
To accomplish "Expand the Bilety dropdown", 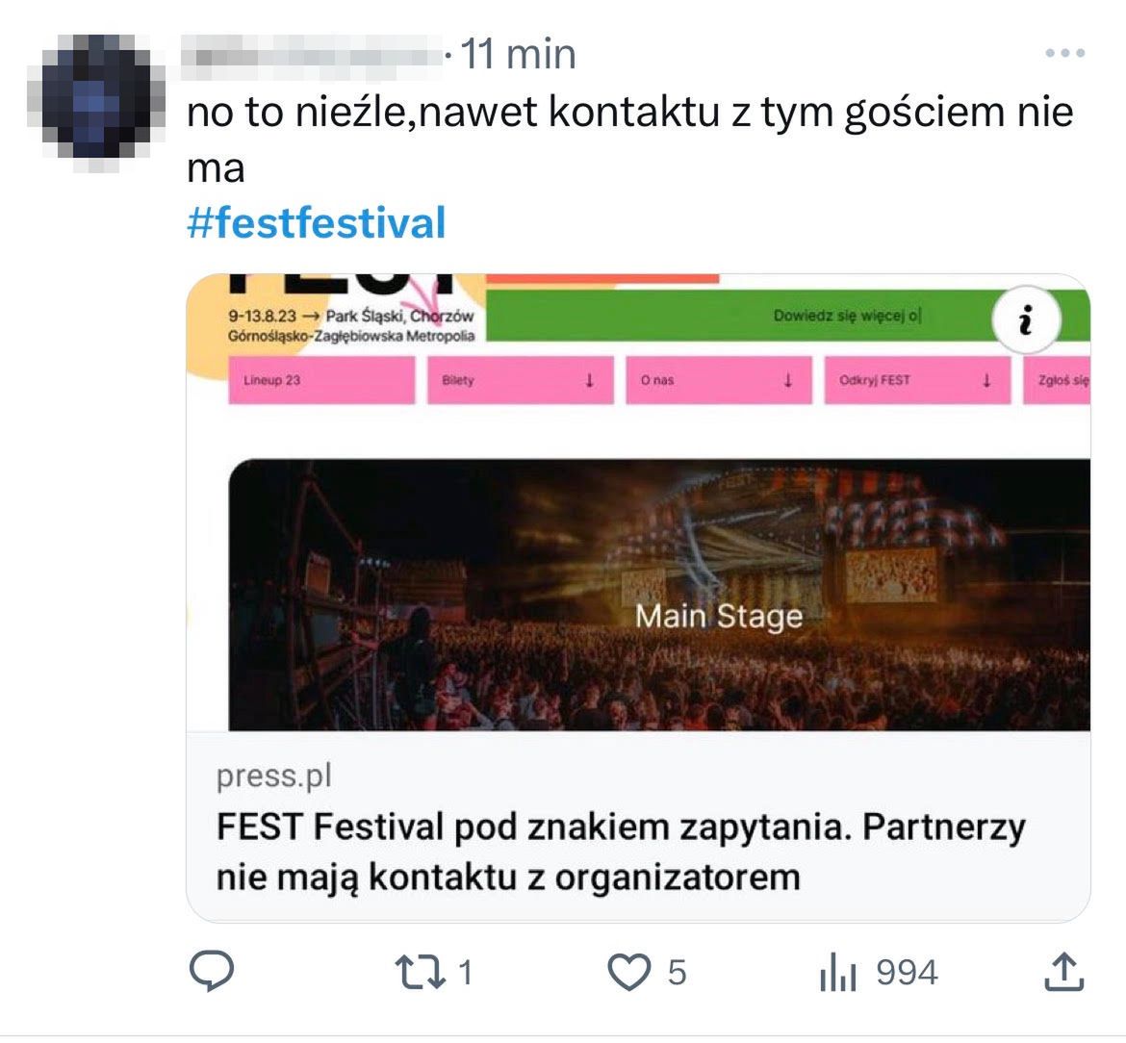I will [520, 380].
